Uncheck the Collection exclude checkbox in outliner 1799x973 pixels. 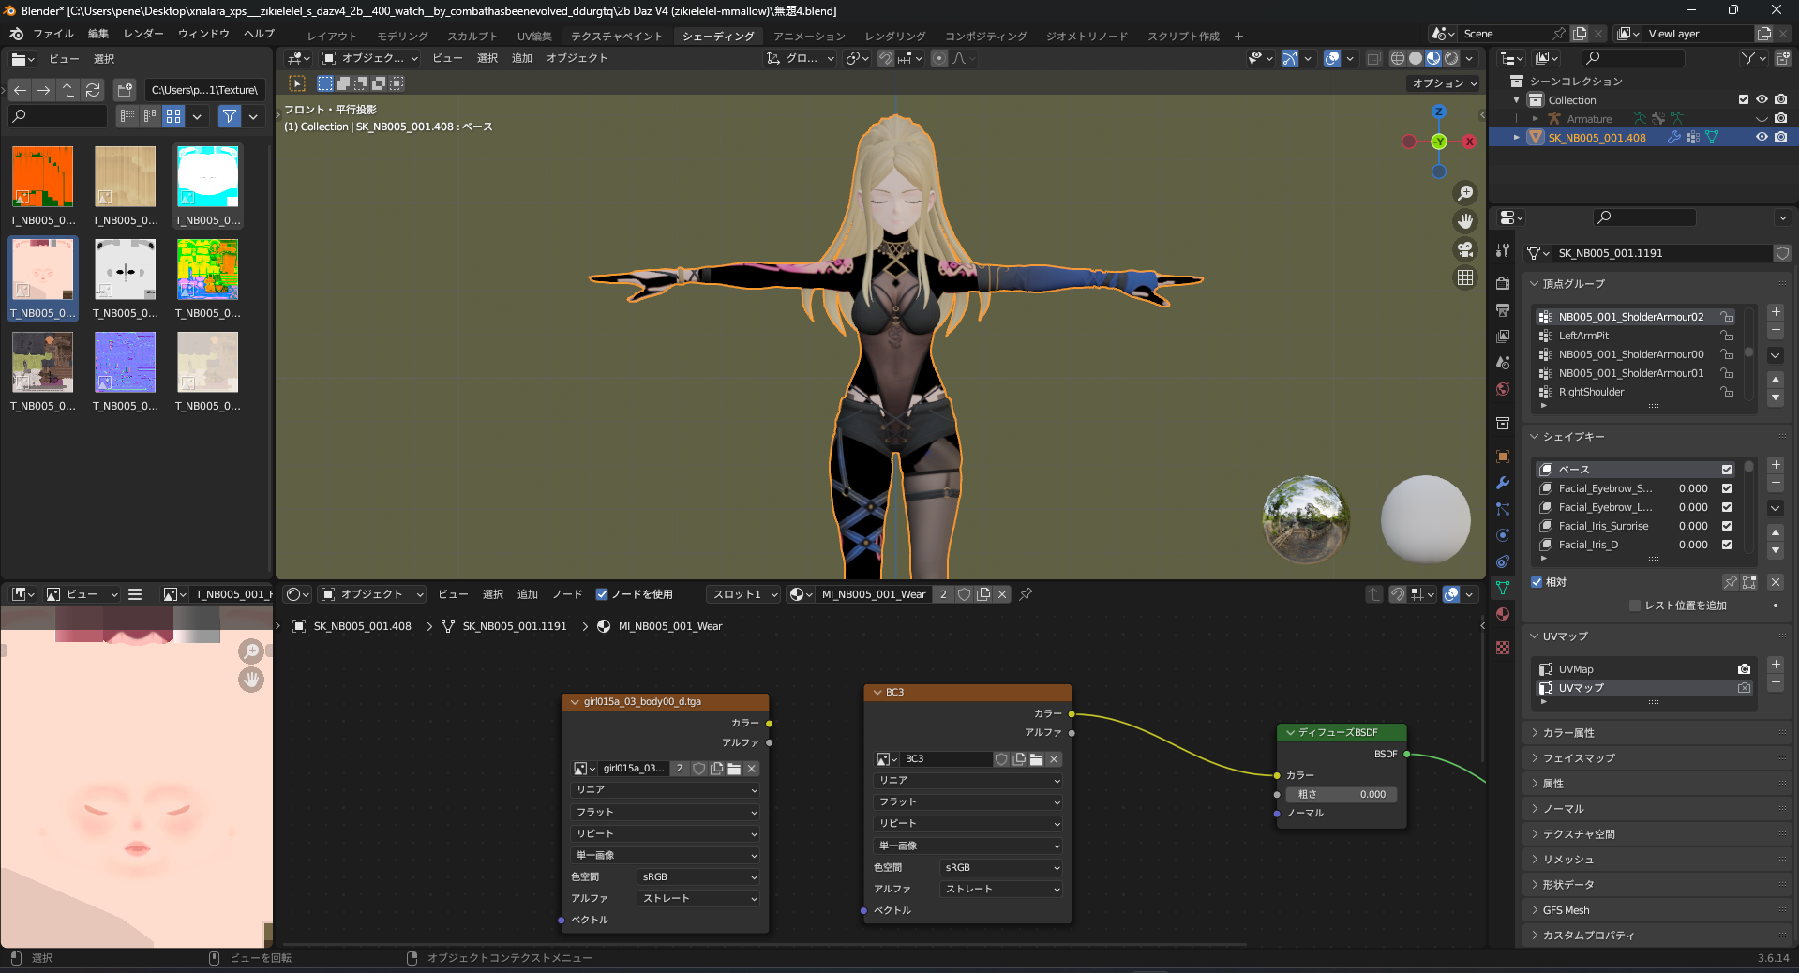pyautogui.click(x=1744, y=99)
